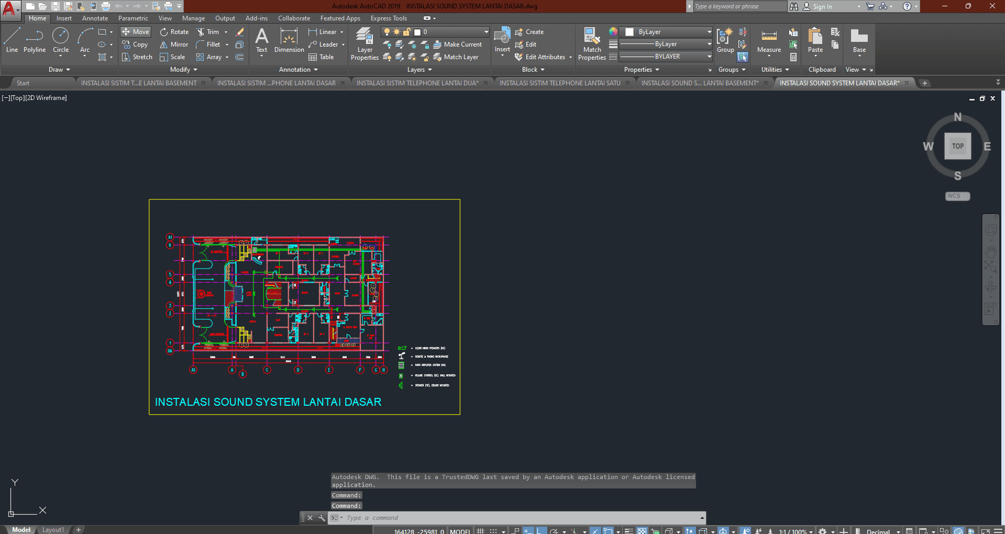Open the ByLayer object color dropdown
Viewport: 1005px width, 534px height.
709,32
